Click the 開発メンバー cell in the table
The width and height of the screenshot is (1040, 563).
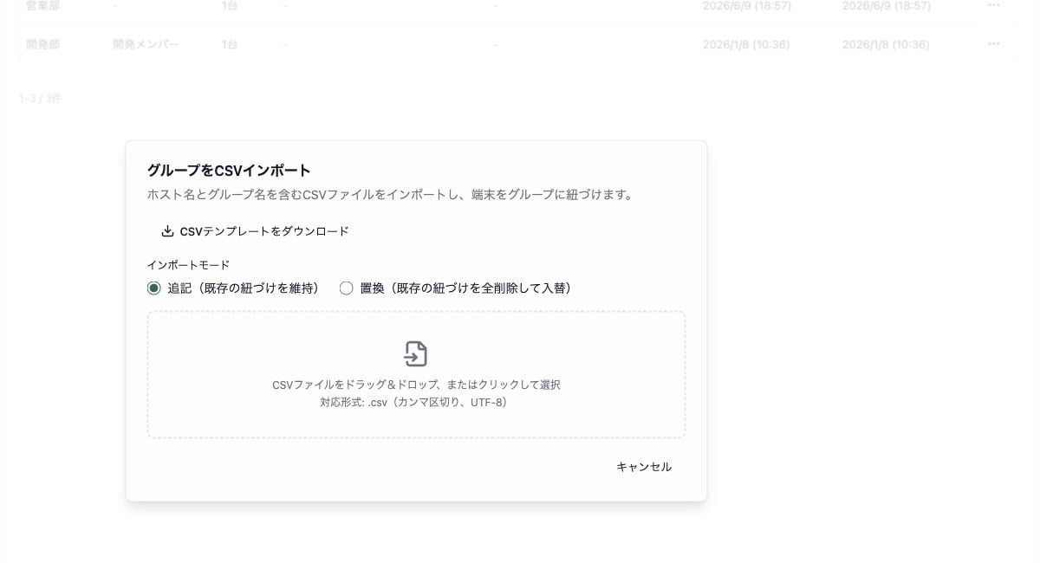[x=146, y=44]
